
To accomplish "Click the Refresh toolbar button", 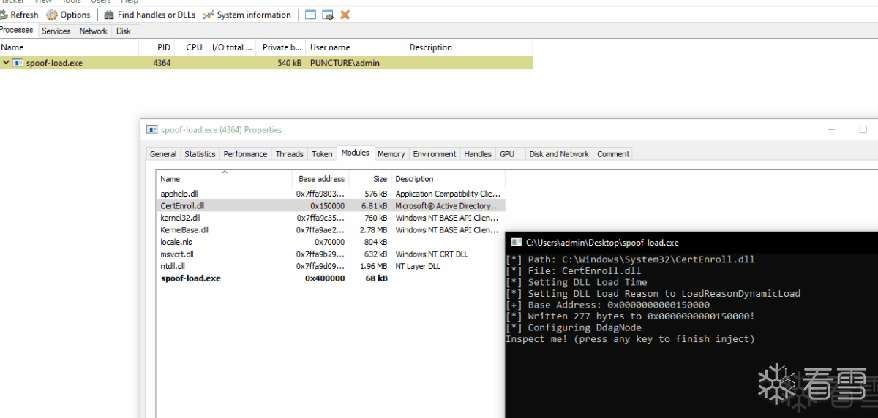I will 19,15.
